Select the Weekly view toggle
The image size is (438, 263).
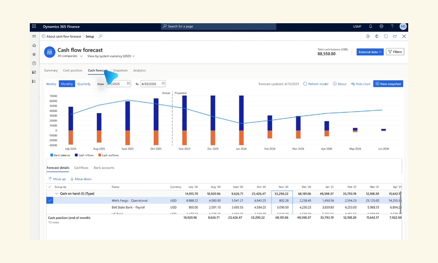pos(51,84)
